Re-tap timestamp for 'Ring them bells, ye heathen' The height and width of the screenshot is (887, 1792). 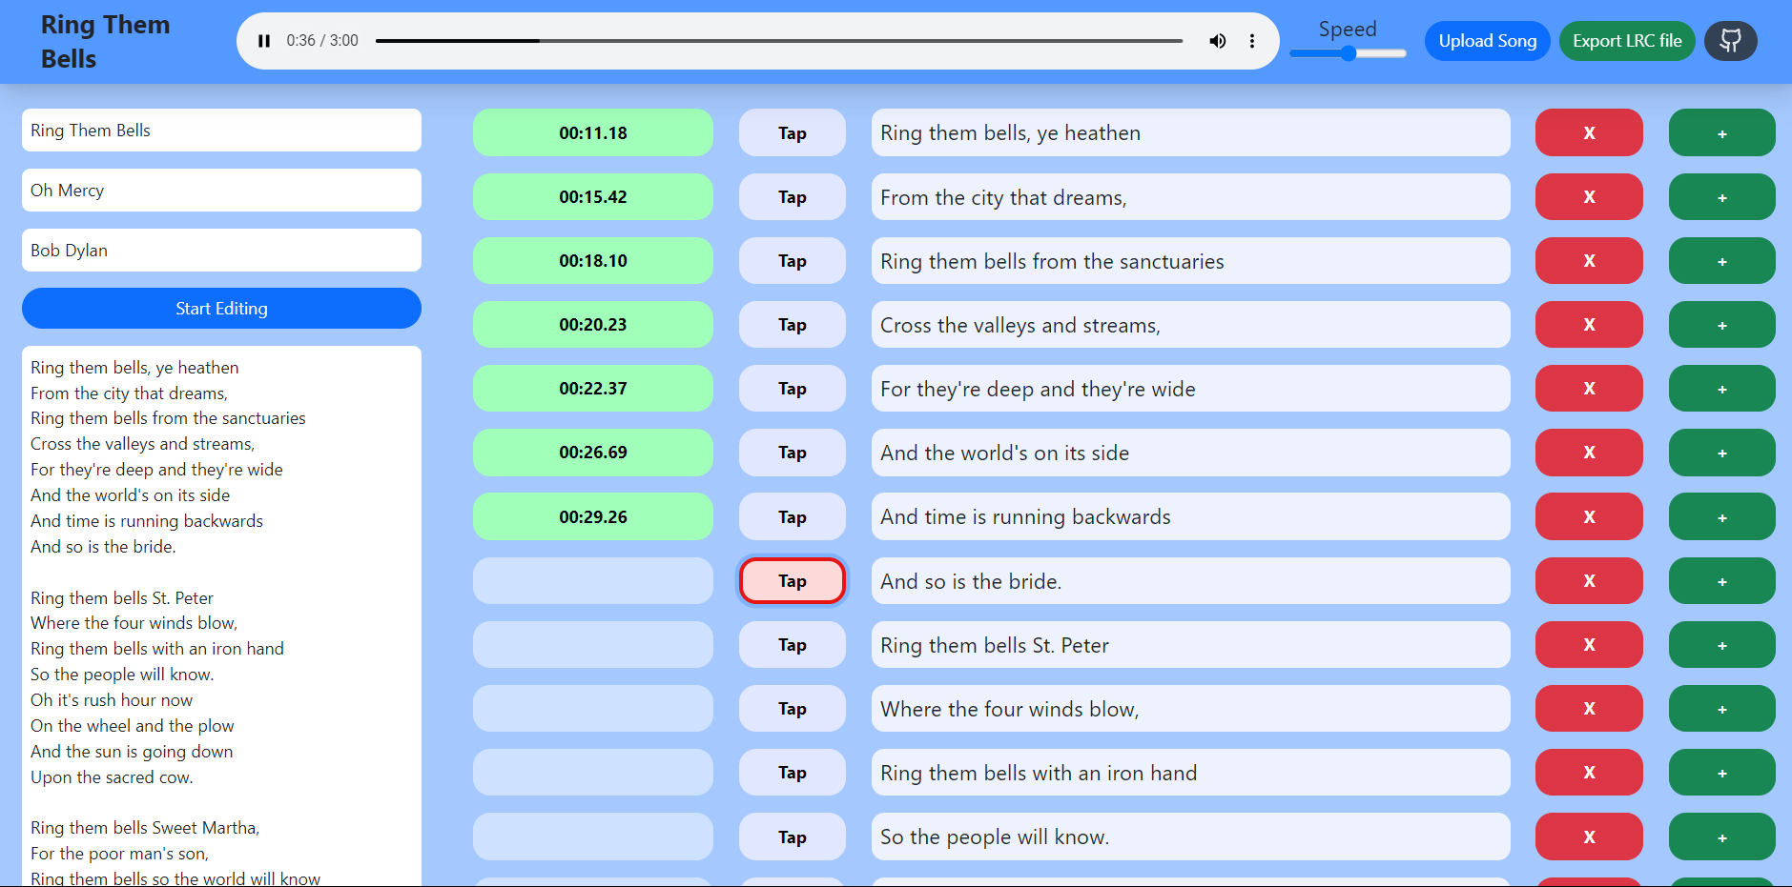tap(793, 132)
